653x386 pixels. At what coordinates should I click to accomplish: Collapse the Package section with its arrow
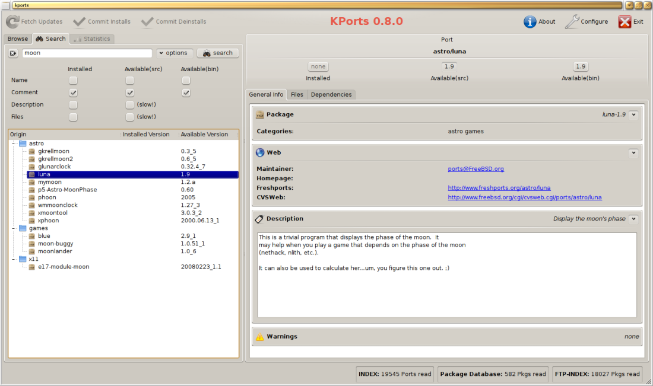click(x=633, y=114)
